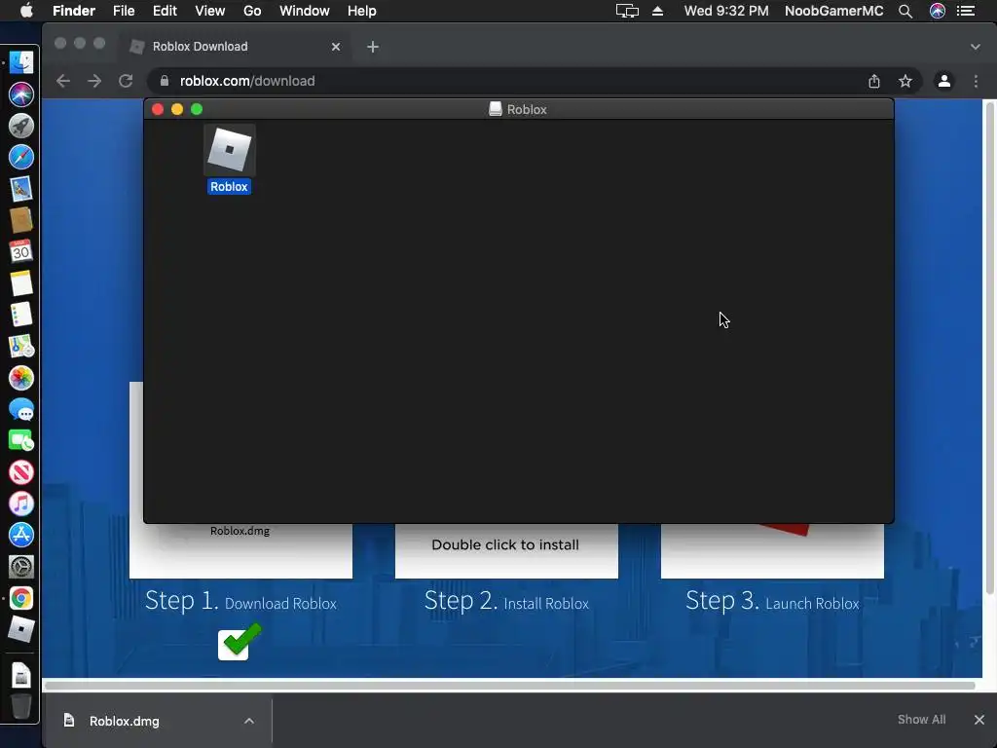Launch Siri from the Dock
Viewport: 997px width, 748px height.
point(21,94)
